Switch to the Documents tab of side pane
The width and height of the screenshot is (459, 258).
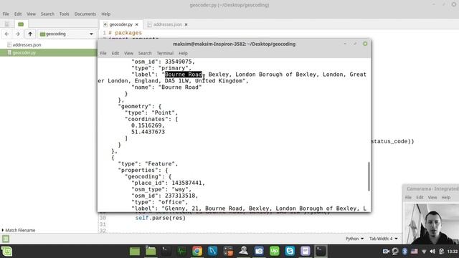tap(6, 24)
